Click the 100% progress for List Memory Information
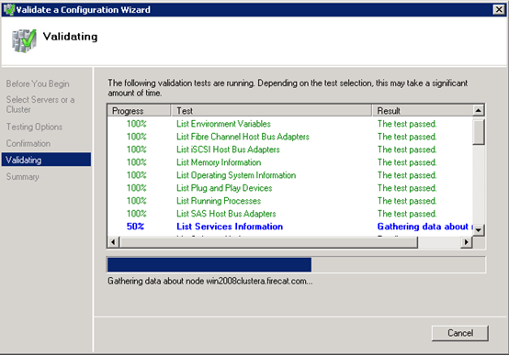Screen dimensions: 509x355 click(136, 162)
